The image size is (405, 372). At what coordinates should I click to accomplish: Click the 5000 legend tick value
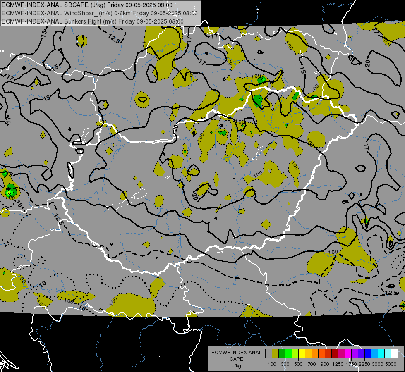pyautogui.click(x=391, y=364)
